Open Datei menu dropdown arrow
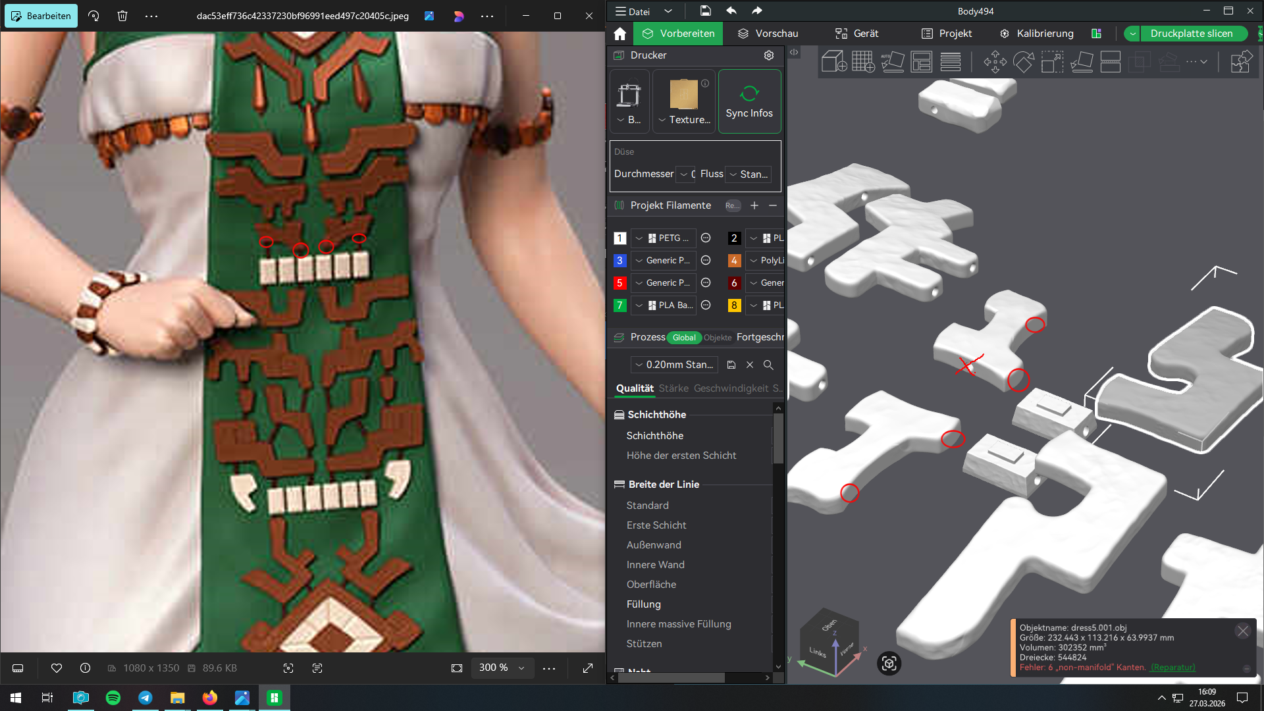 point(668,11)
